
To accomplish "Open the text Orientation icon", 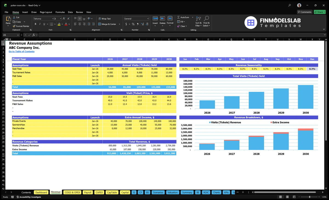I will 89,19.
